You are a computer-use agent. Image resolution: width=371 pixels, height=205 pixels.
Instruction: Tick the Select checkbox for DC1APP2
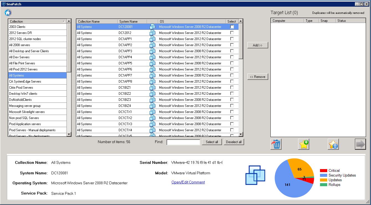tap(232, 45)
